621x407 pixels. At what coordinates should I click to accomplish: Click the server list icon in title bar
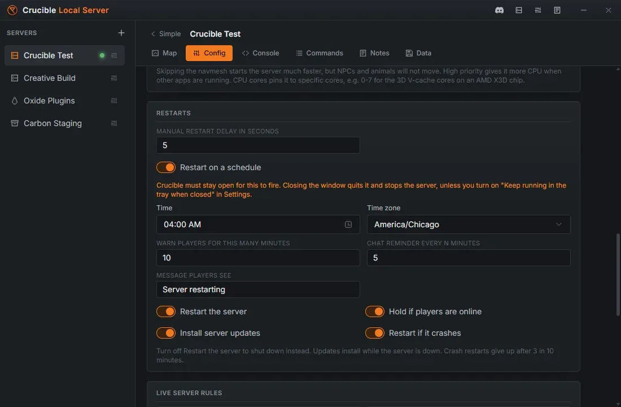pos(518,10)
